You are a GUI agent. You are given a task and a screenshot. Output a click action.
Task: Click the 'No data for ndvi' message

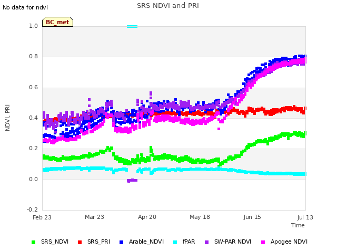point(25,7)
